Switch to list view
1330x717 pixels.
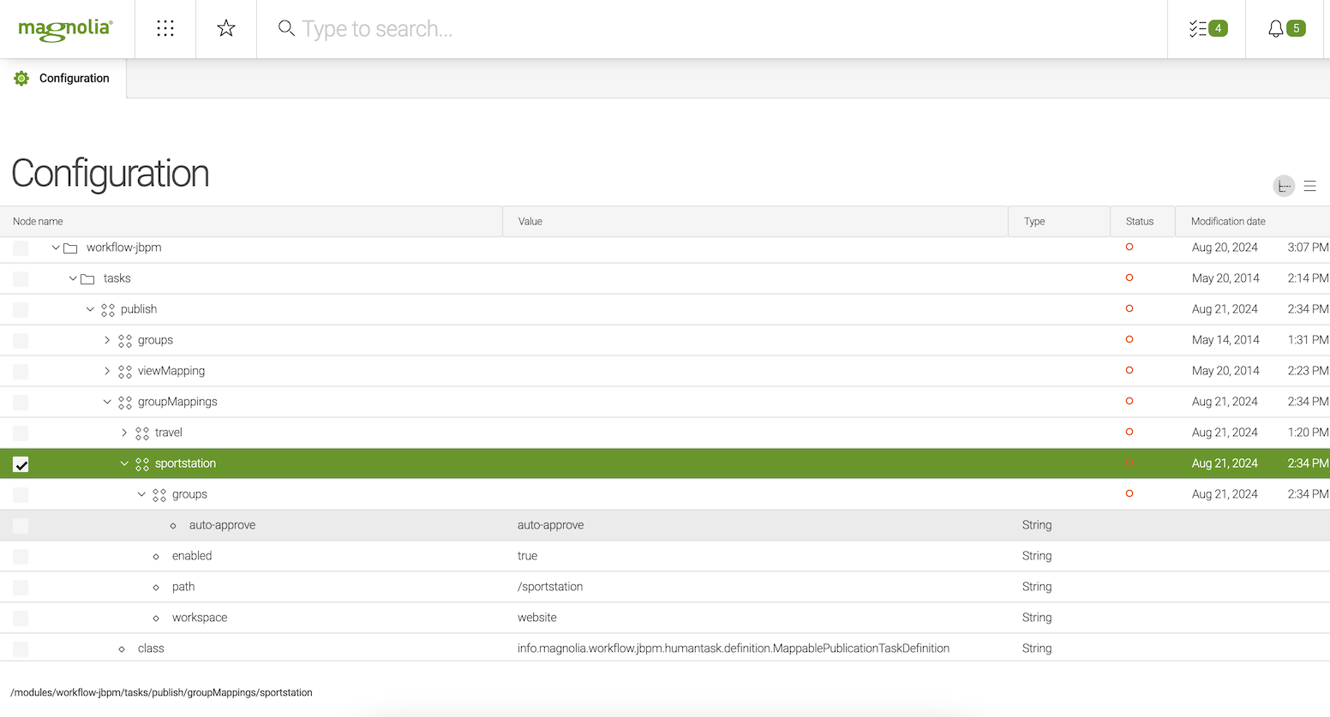point(1309,186)
